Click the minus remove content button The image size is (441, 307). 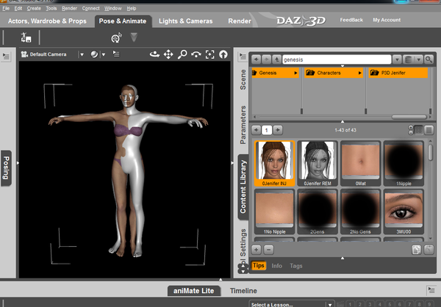(268, 250)
